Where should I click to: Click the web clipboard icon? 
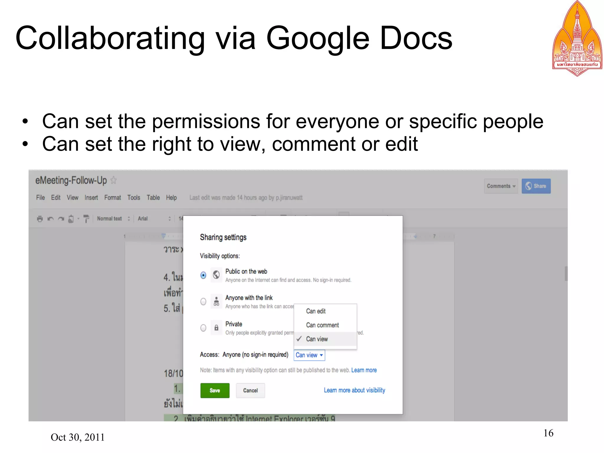[71, 219]
